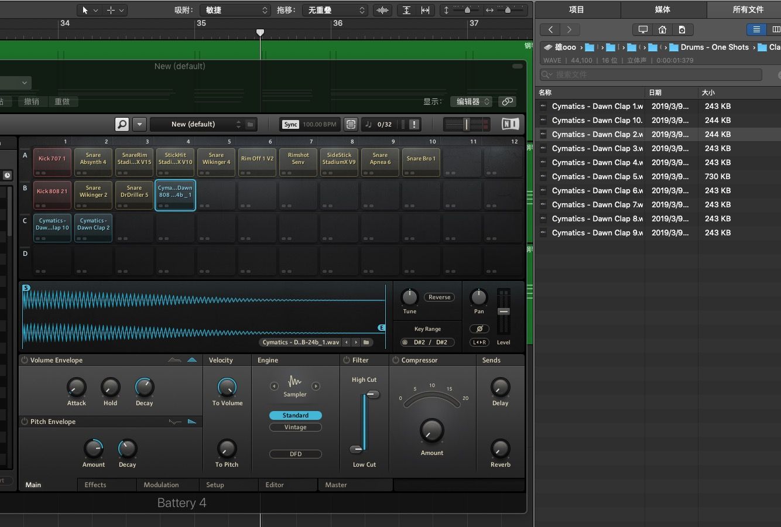Toggle the Sync tempo button
This screenshot has height=527, width=781.
[x=290, y=124]
